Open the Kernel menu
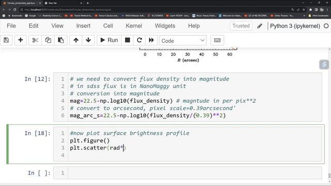Image resolution: width=331 pixels, height=186 pixels. (x=134, y=26)
